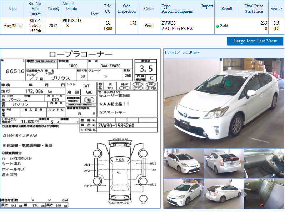Image resolution: width=285 pixels, height=212 pixels.
Task: Select the front-left angle Prius thumbnail
Action: pyautogui.click(x=183, y=193)
